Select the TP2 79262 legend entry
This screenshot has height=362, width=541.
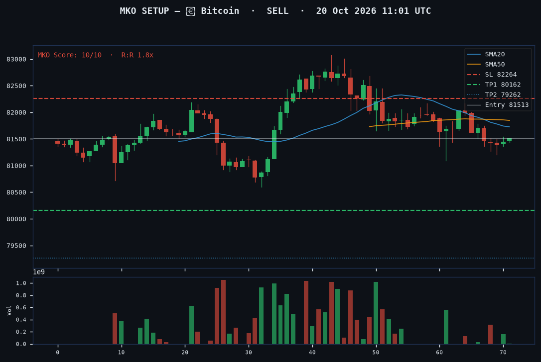pyautogui.click(x=493, y=94)
